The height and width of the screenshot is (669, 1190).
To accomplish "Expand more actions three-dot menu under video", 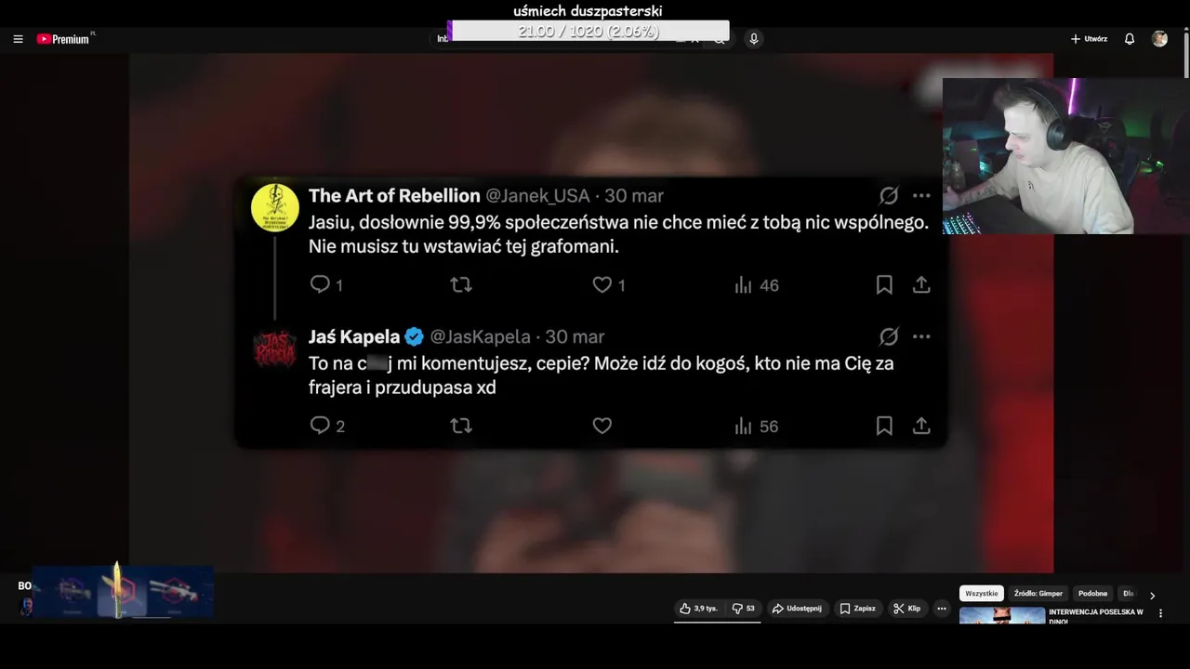I will 941,609.
